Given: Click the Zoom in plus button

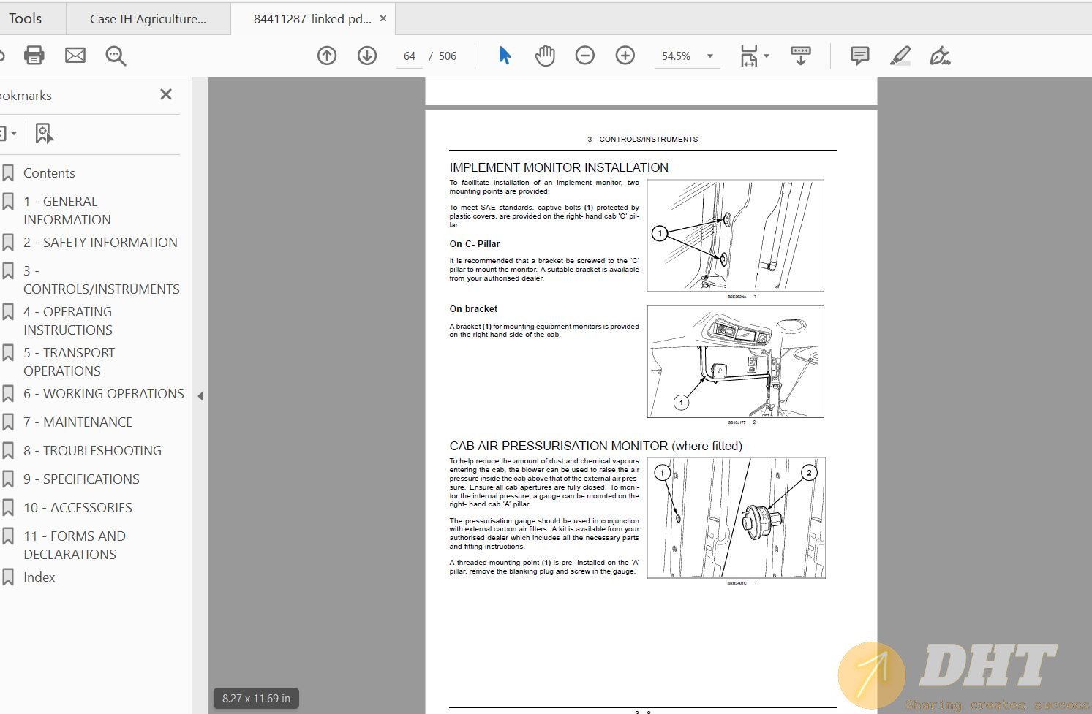Looking at the screenshot, I should (x=625, y=56).
